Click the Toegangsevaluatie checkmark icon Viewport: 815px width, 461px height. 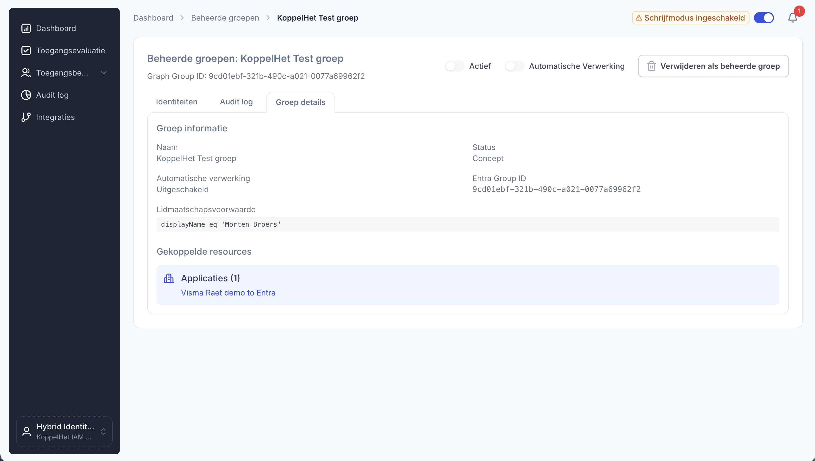26,51
